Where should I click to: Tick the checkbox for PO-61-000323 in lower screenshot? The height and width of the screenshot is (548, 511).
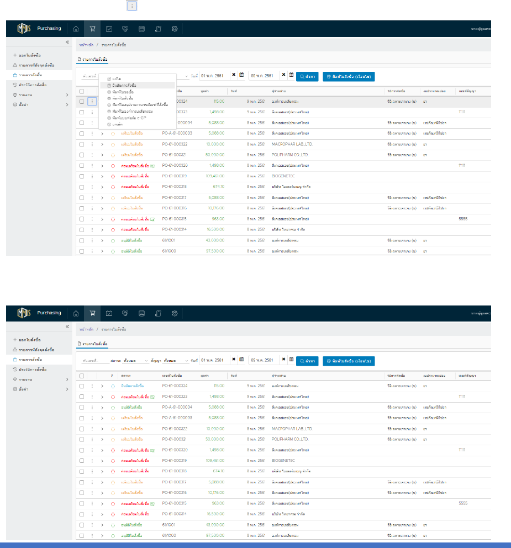click(82, 397)
